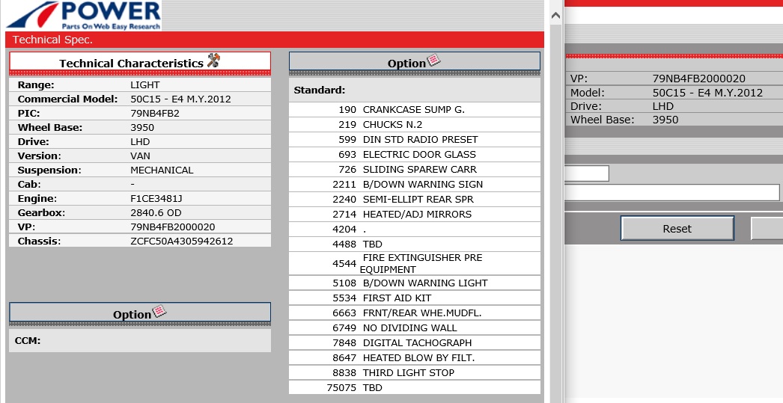
Task: Click 'DIGITAL TACHOGRAPH' row
Action: (x=415, y=342)
